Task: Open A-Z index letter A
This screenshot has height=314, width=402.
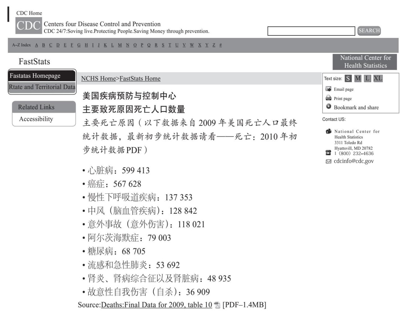Action: [37, 45]
